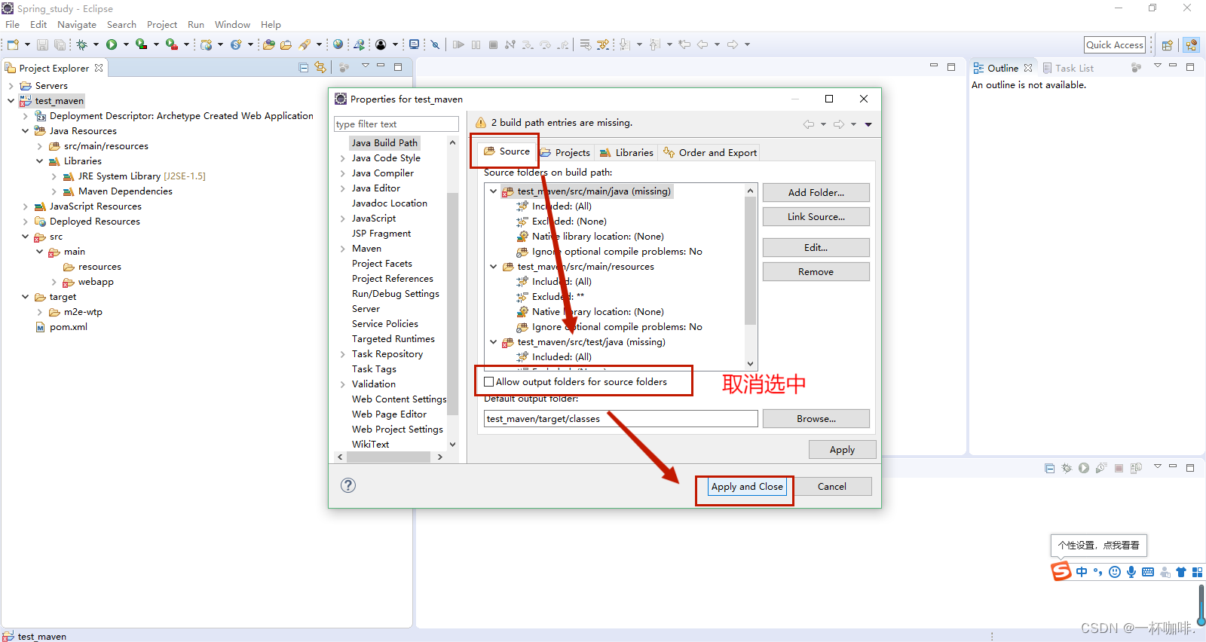Screen dimensions: 1206x642
Task: Click the Sogou soft keyboard icon
Action: tap(1148, 572)
